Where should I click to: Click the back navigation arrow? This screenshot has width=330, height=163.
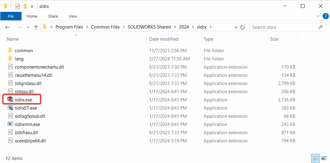click(8, 27)
